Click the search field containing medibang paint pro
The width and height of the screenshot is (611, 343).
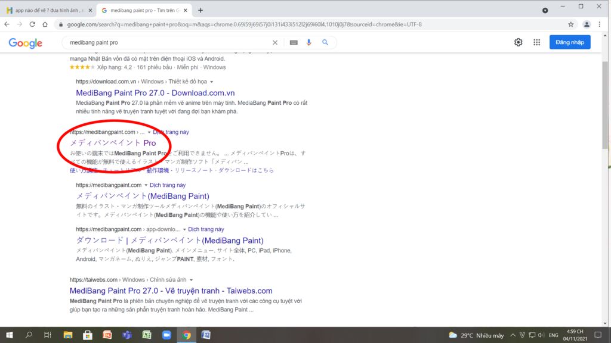pos(168,42)
